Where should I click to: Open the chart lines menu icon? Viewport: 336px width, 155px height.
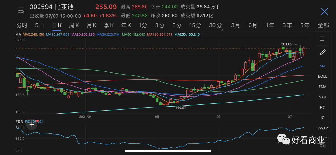coord(323,39)
